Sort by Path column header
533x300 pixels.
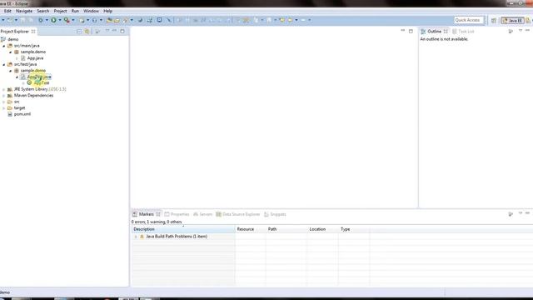[286, 229]
